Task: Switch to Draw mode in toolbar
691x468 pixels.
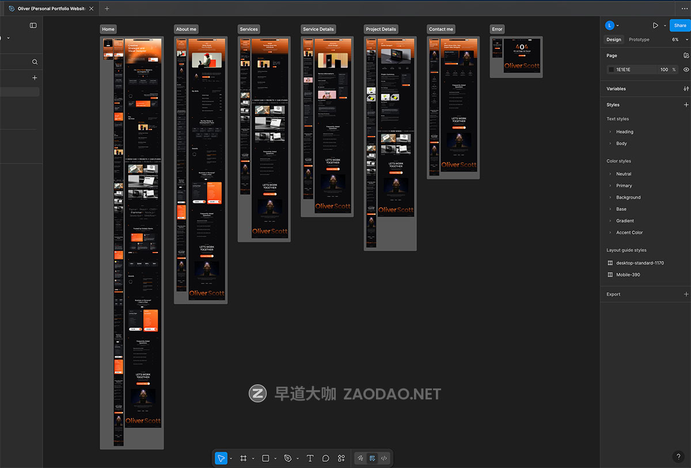Action: point(360,458)
